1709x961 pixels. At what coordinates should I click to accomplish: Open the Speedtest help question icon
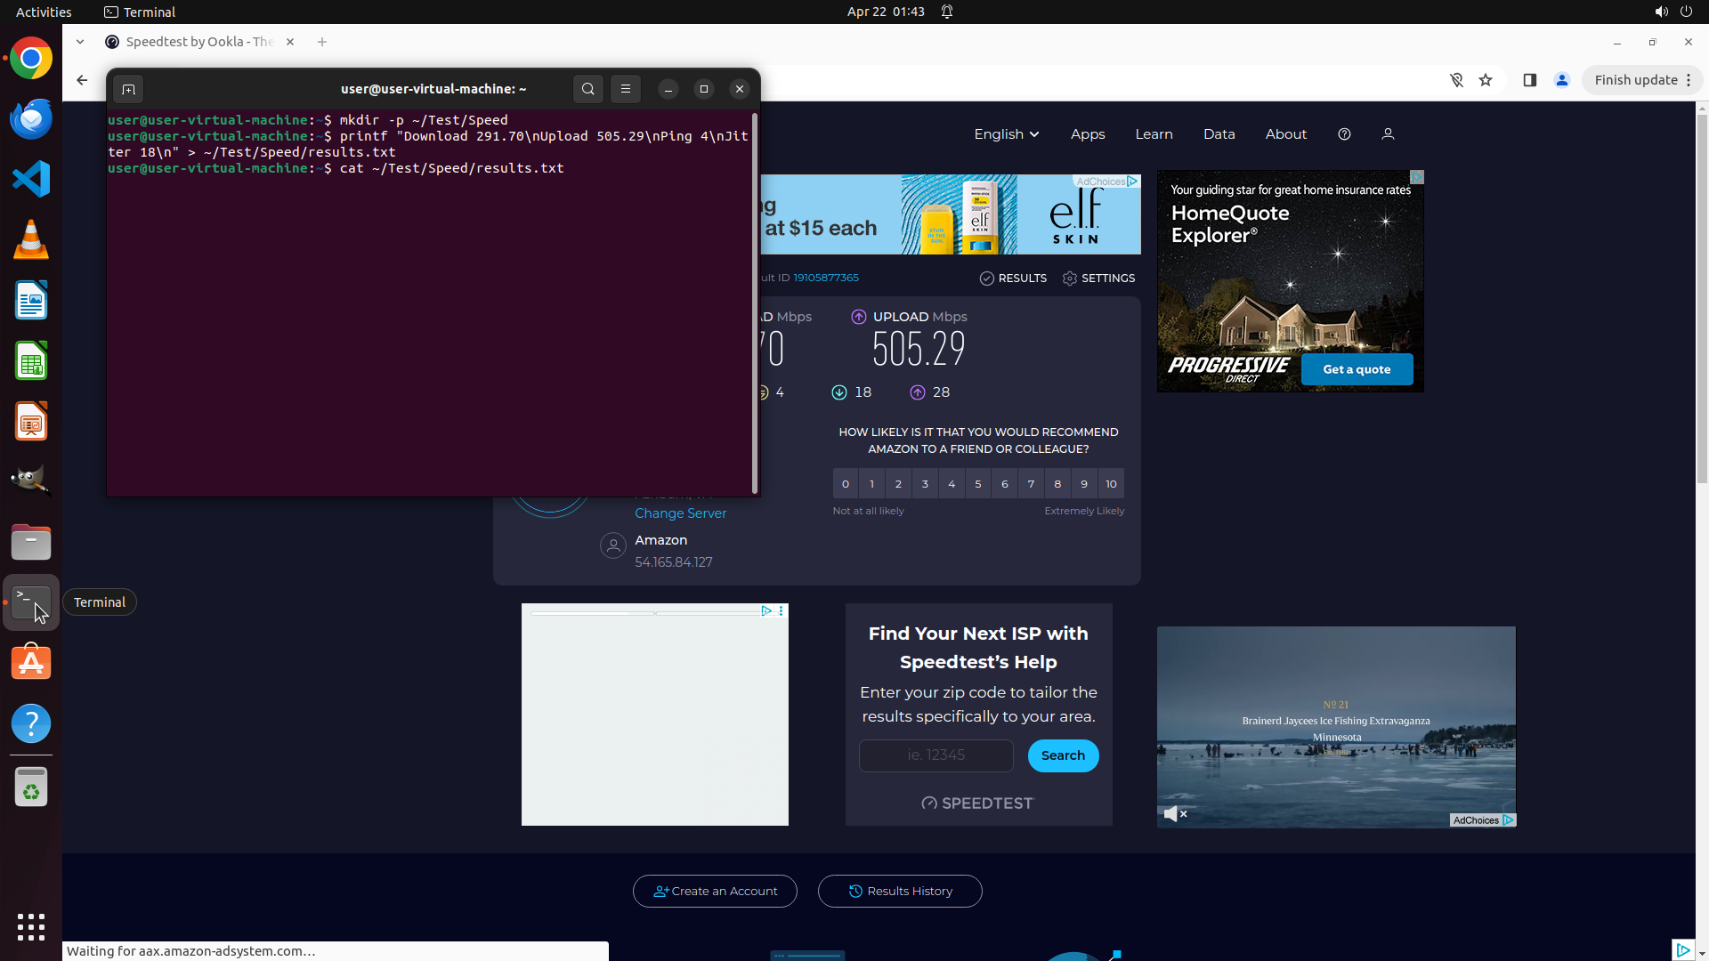1344,134
